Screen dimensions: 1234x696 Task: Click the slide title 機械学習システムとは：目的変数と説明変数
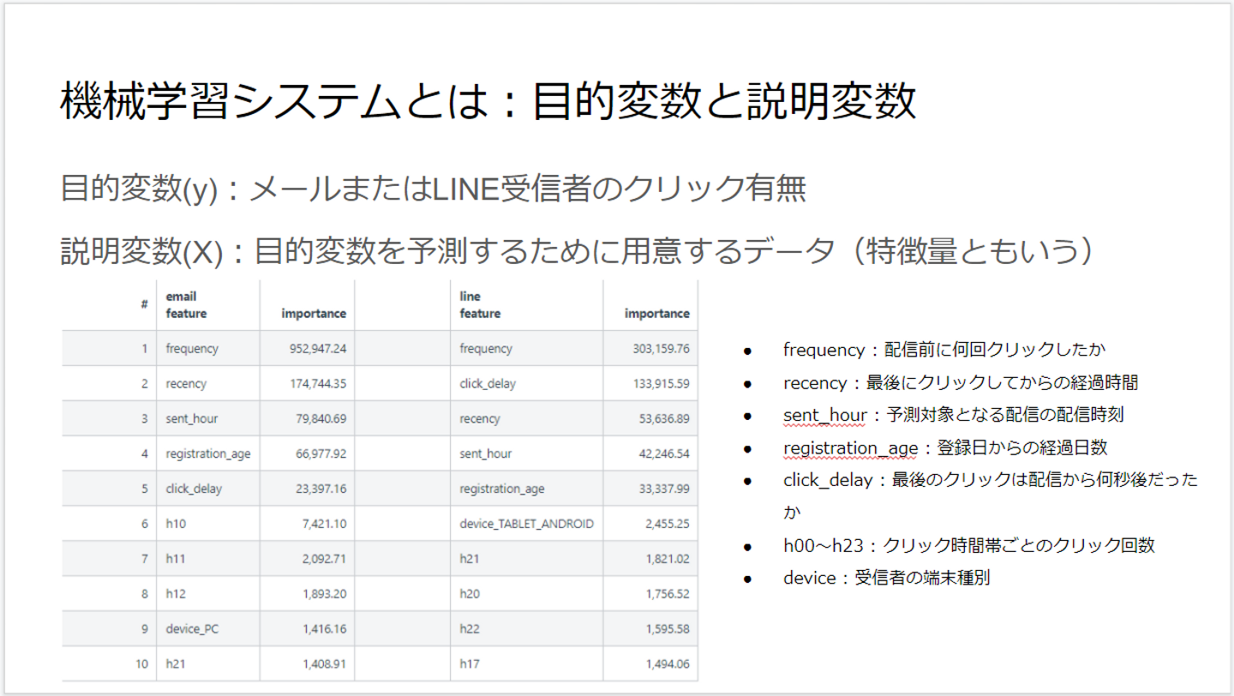[x=488, y=102]
